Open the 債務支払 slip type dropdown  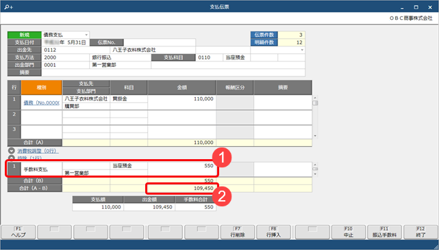click(x=86, y=35)
